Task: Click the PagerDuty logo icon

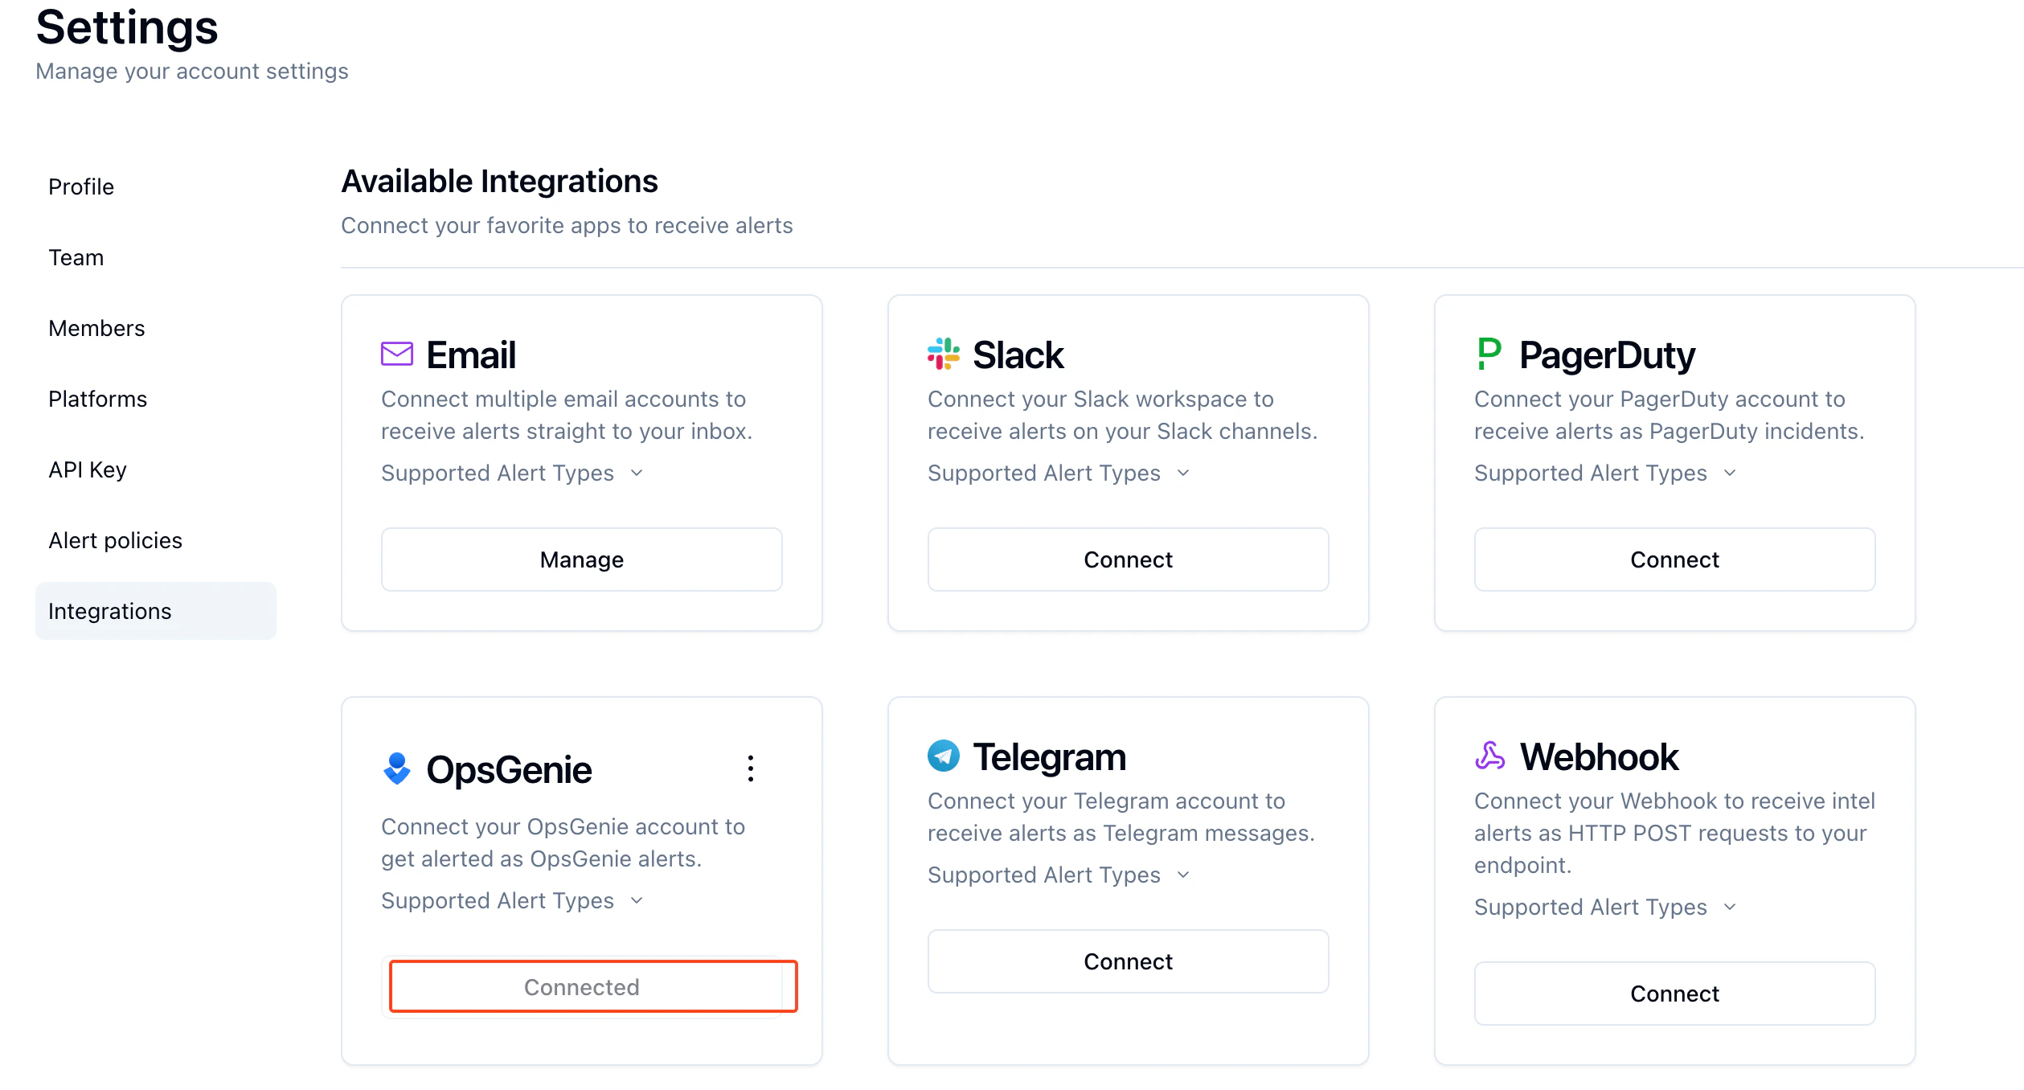Action: tap(1489, 354)
